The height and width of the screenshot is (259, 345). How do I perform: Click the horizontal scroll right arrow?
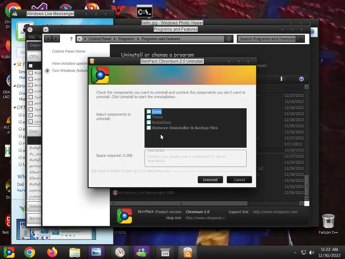pyautogui.click(x=302, y=203)
